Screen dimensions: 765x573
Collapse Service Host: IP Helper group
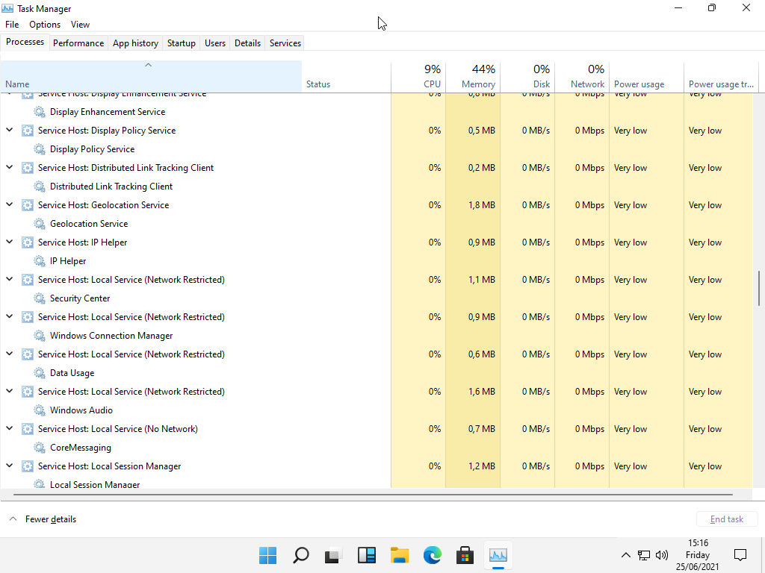point(10,242)
